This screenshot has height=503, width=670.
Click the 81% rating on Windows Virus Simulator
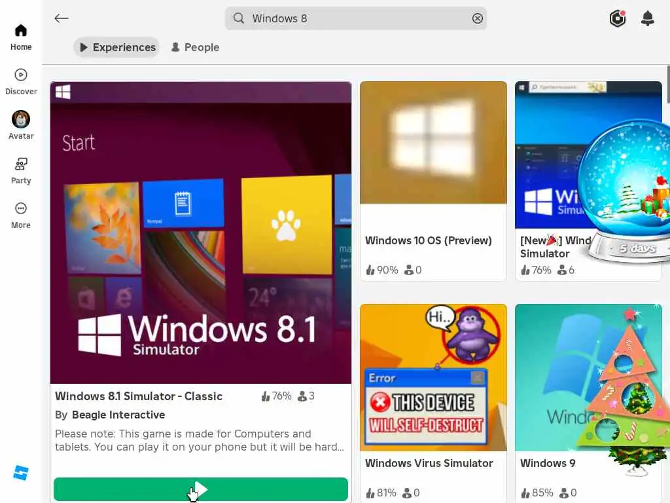[x=381, y=493]
